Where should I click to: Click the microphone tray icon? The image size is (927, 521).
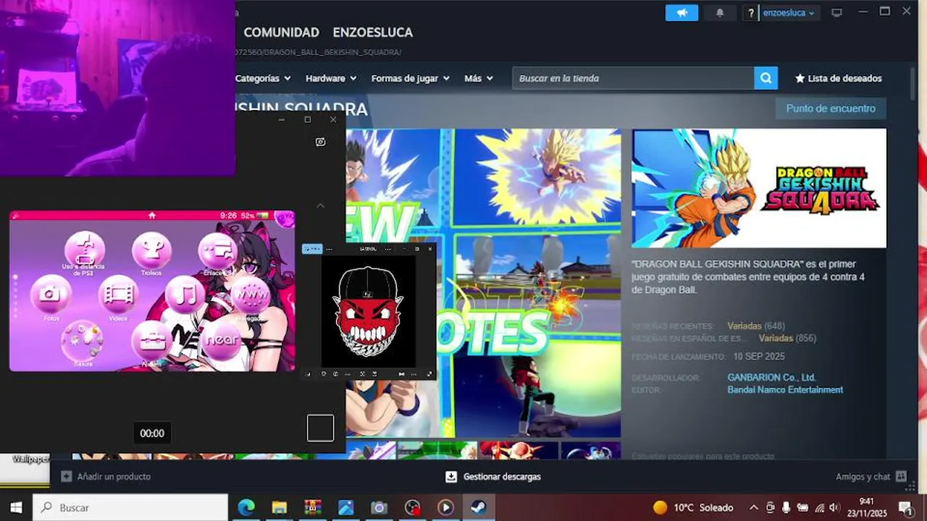click(x=787, y=507)
